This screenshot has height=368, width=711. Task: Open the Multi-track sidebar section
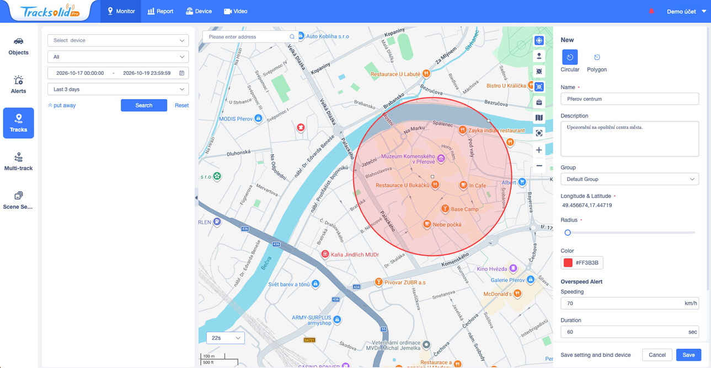tap(18, 161)
